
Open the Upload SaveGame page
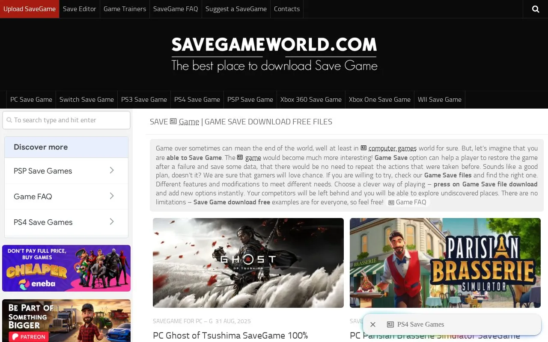click(30, 9)
